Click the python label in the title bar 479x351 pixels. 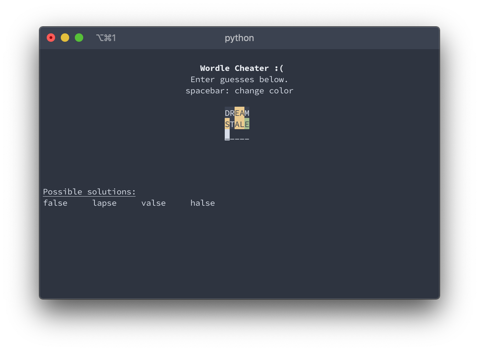(x=239, y=38)
